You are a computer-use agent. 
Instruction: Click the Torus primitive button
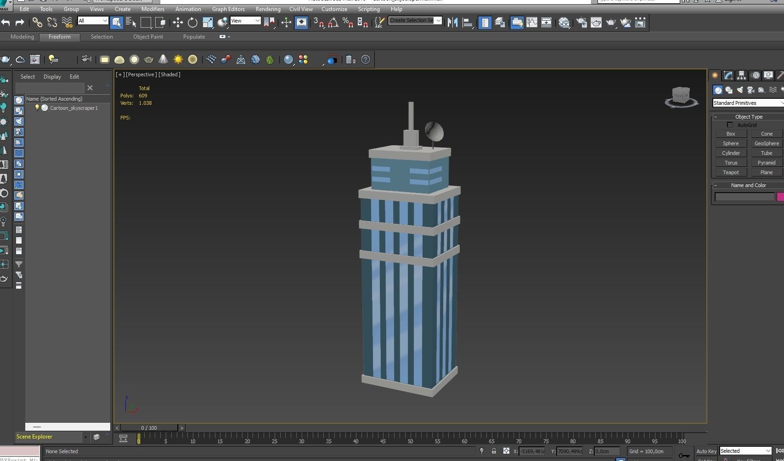pos(731,163)
